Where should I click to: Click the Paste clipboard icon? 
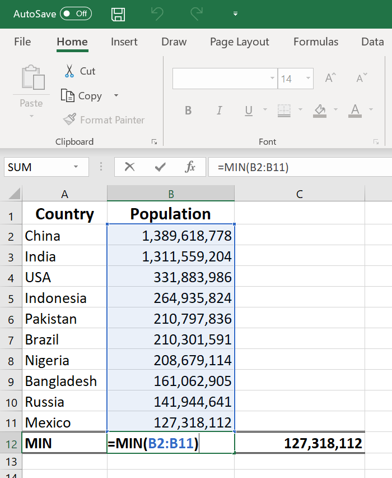tap(33, 77)
